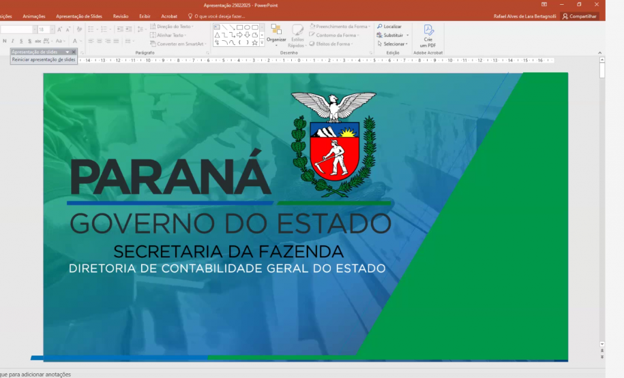
Task: Open Preenchimento da Forma dropdown
Action: pos(340,27)
